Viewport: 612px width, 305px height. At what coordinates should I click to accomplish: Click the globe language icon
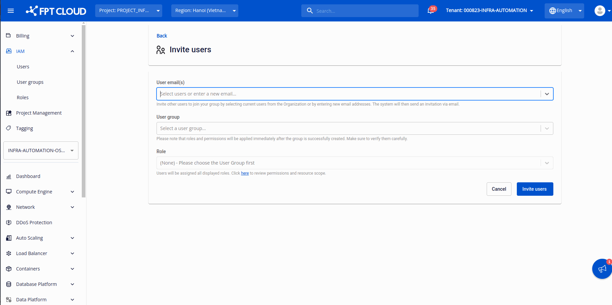[x=553, y=11]
